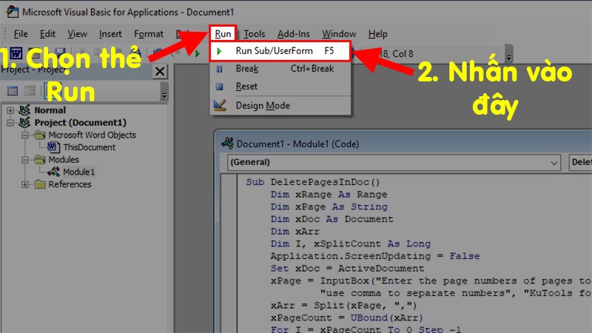The height and width of the screenshot is (333, 592).
Task: Click the References folder icon
Action: coord(40,184)
